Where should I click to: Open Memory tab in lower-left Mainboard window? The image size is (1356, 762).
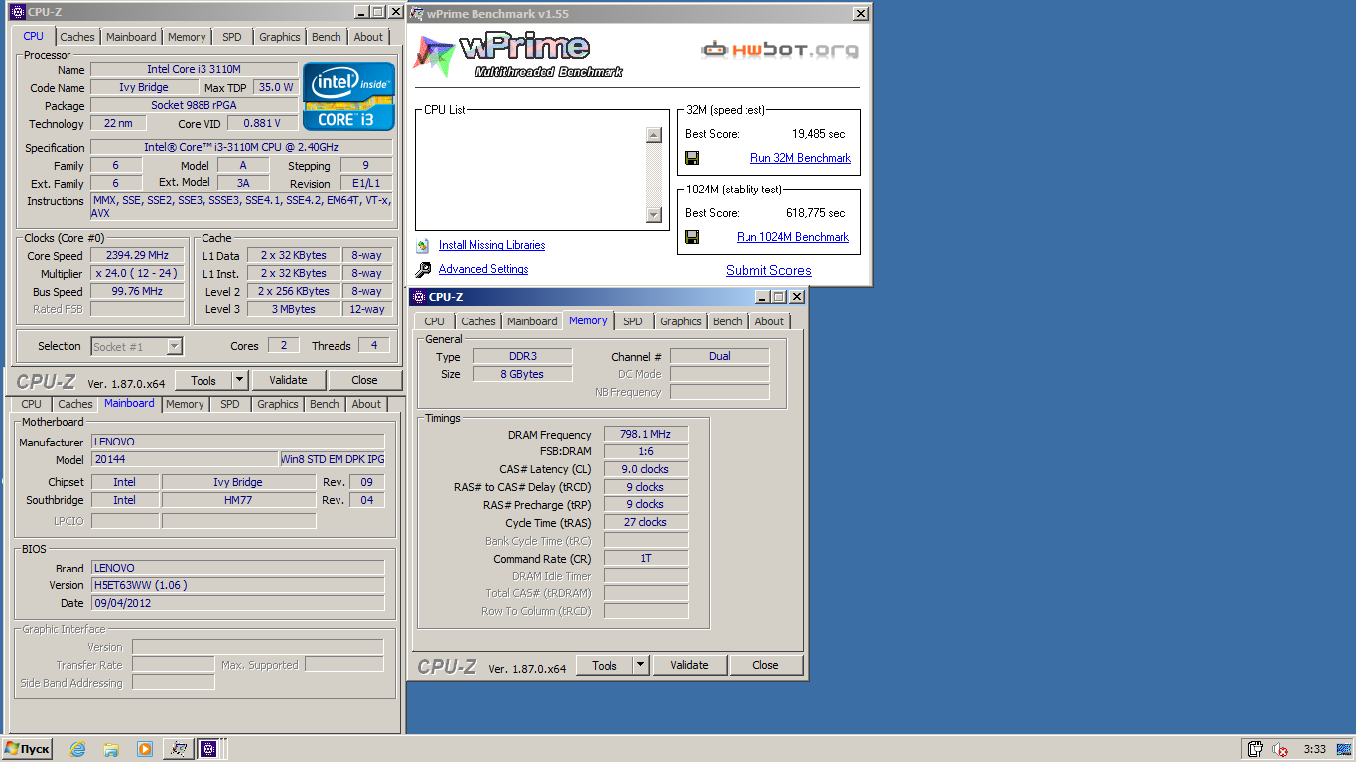click(185, 404)
